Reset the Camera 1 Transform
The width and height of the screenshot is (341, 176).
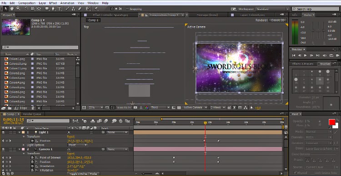[x=70, y=153]
